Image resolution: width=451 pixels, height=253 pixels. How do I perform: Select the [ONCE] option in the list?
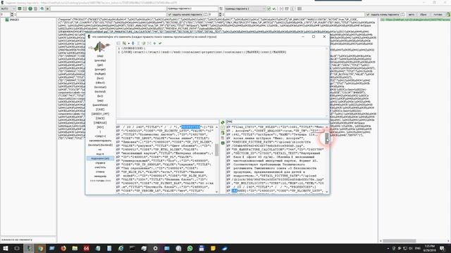pos(100,118)
